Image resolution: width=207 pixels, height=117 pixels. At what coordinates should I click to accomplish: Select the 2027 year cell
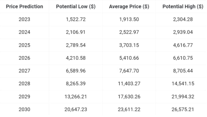(x=24, y=71)
